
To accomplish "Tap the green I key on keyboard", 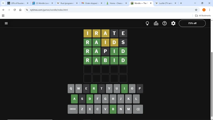I will (124, 89).
